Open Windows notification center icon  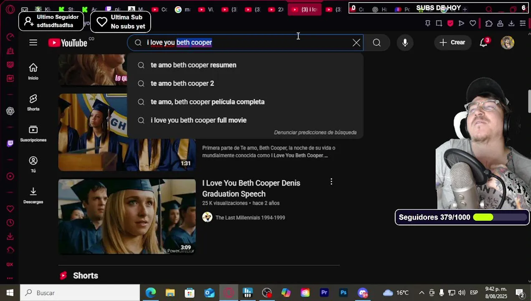coord(520,293)
